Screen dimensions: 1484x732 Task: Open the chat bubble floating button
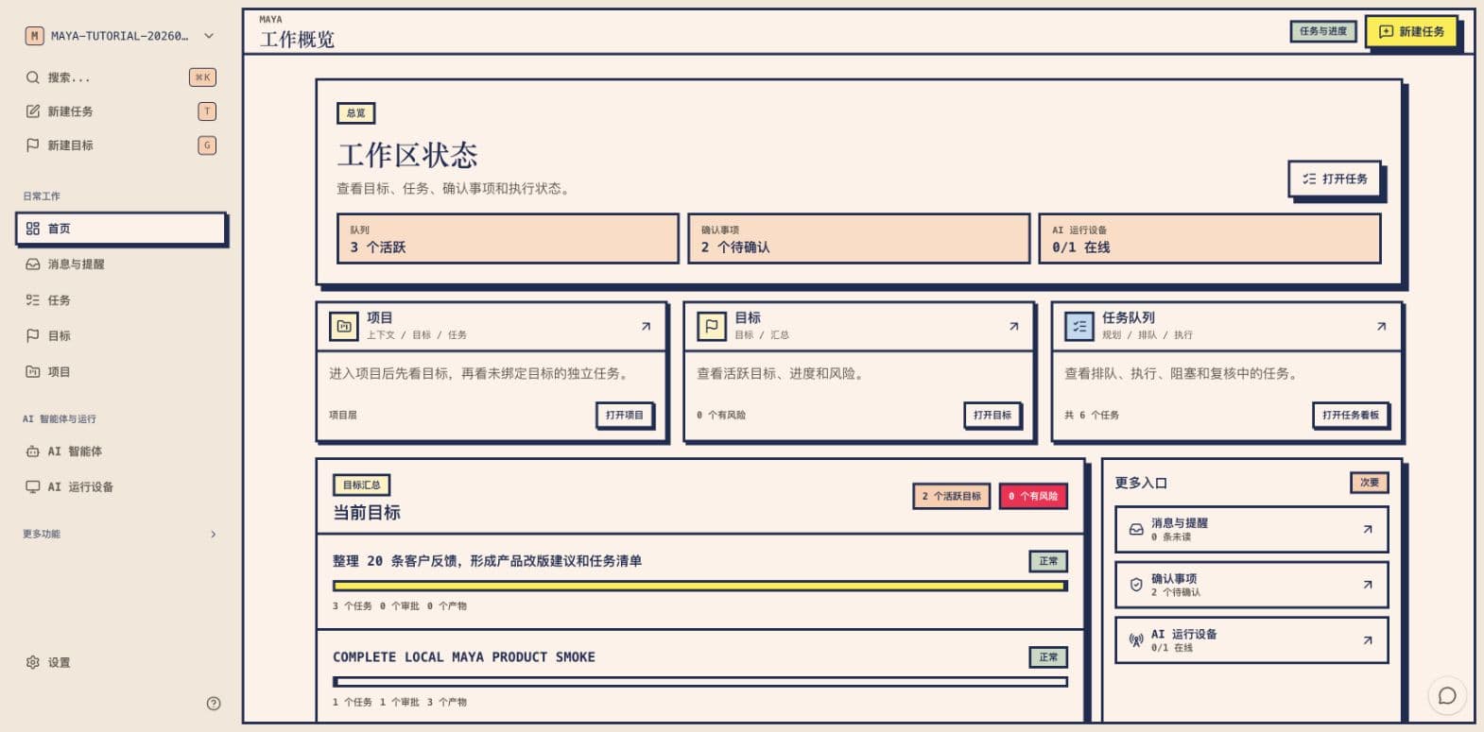[1447, 696]
